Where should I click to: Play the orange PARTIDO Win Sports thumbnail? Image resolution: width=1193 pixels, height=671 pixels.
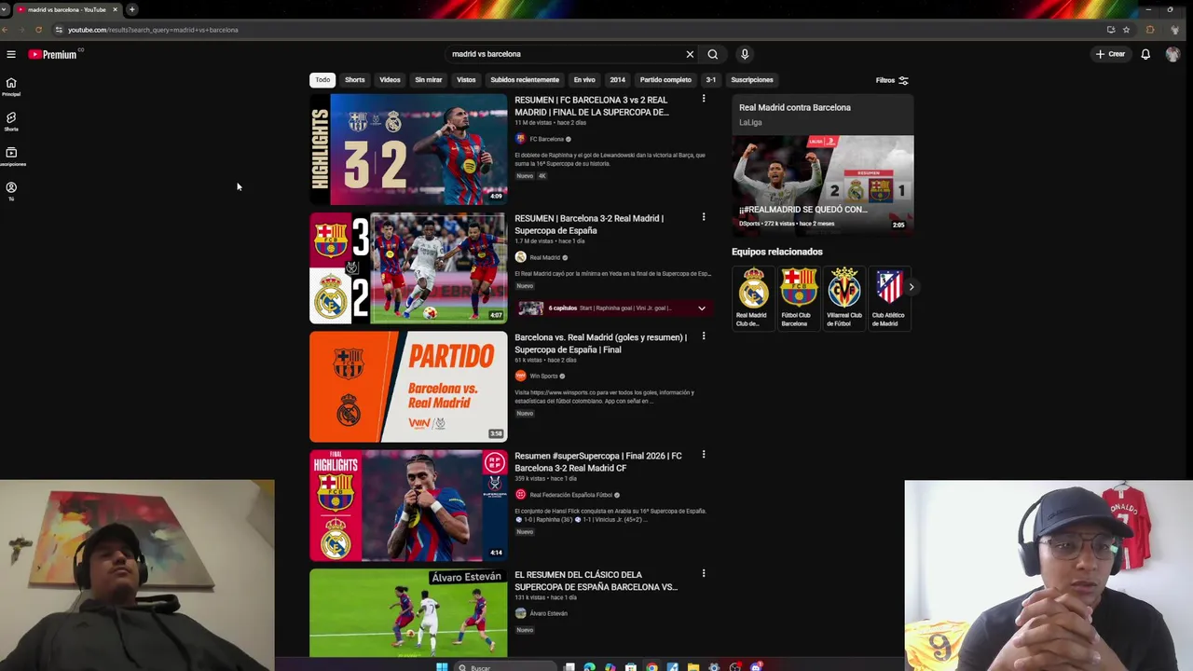[408, 387]
